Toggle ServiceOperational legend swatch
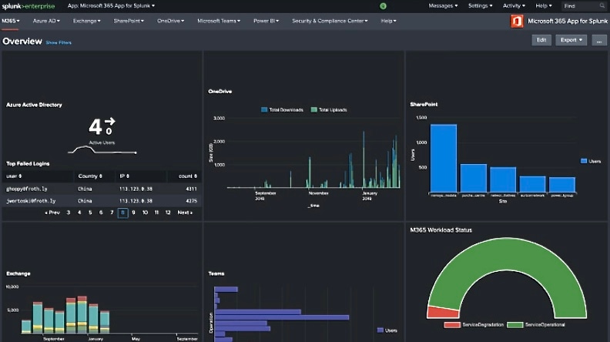Image resolution: width=610 pixels, height=342 pixels. (514, 325)
